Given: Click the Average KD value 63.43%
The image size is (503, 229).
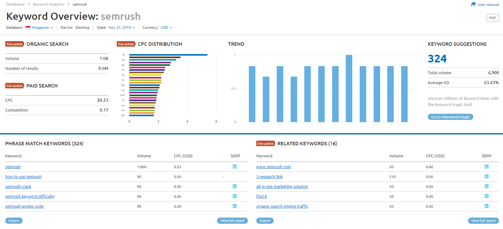Looking at the screenshot, I should pos(492,83).
